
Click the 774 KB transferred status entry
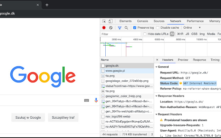click(134, 134)
